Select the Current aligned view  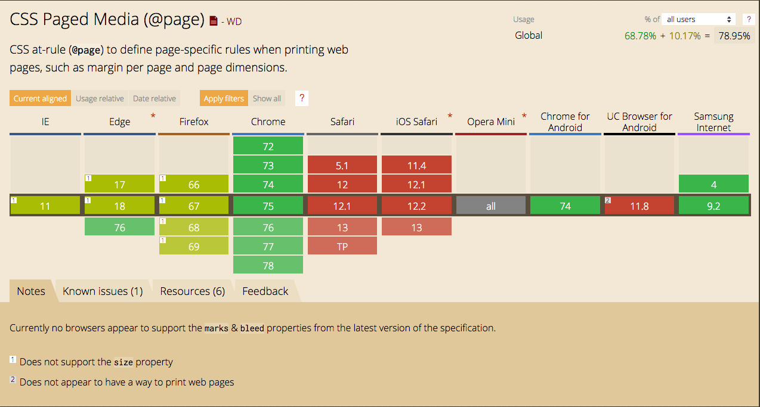40,98
